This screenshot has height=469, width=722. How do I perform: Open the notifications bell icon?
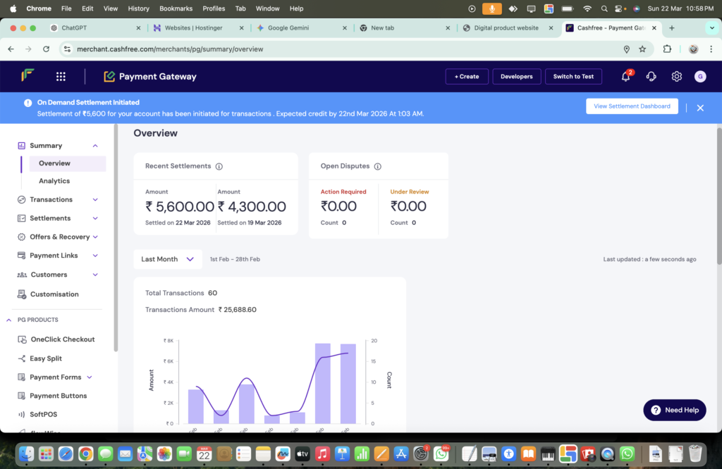click(625, 77)
